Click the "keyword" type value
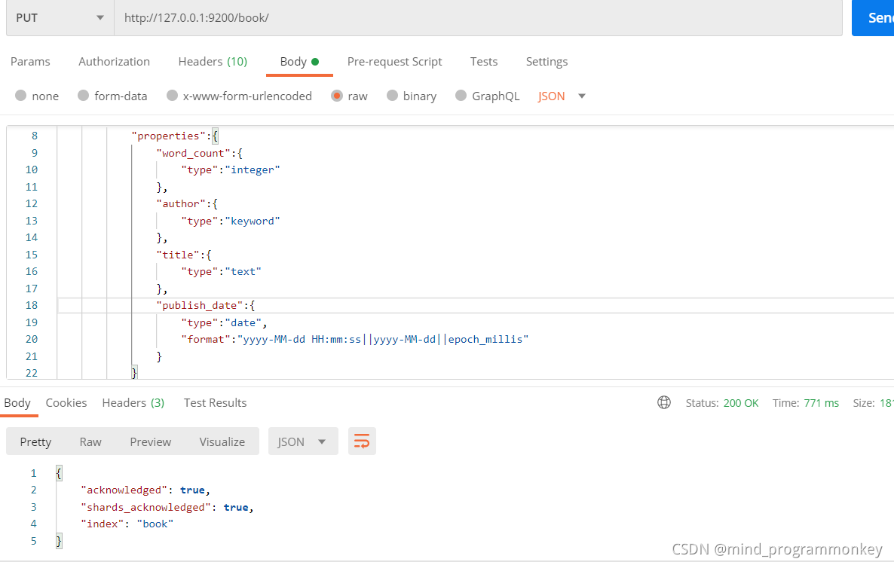 [x=253, y=221]
